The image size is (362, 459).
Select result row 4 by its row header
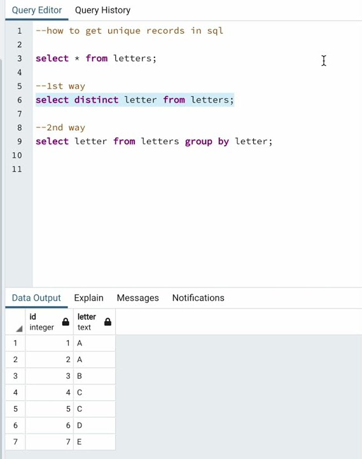click(15, 392)
